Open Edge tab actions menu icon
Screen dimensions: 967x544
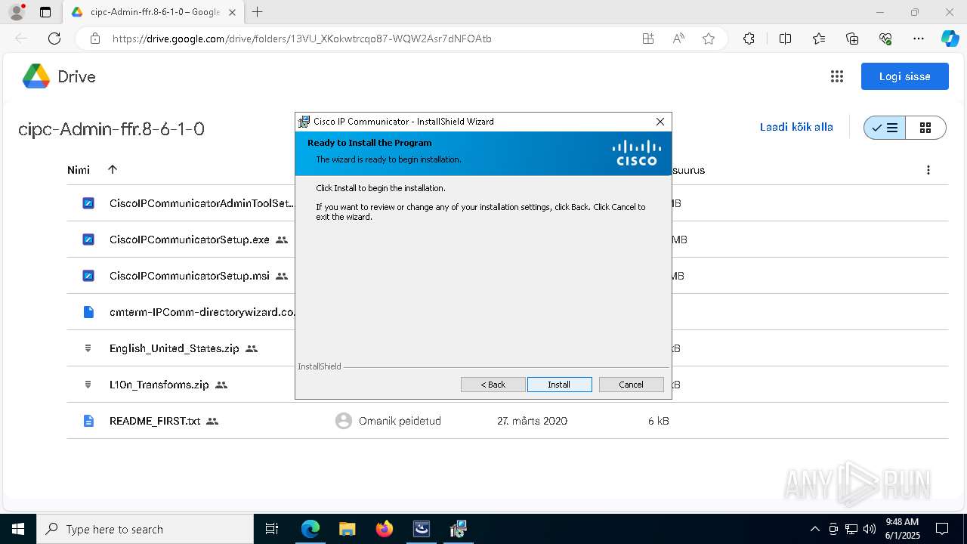45,12
